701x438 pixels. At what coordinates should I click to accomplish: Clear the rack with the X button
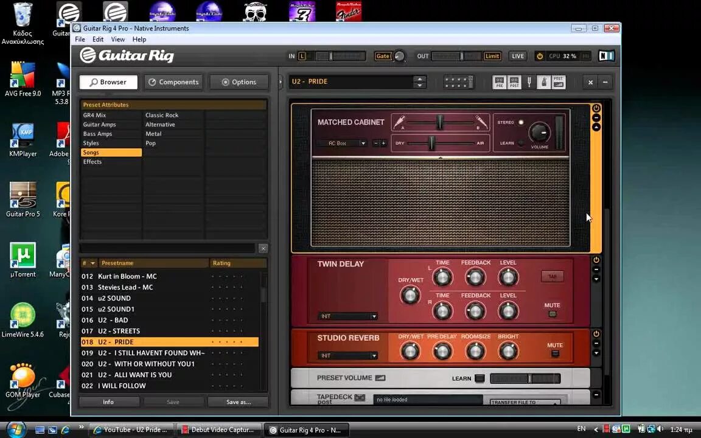[x=590, y=82]
